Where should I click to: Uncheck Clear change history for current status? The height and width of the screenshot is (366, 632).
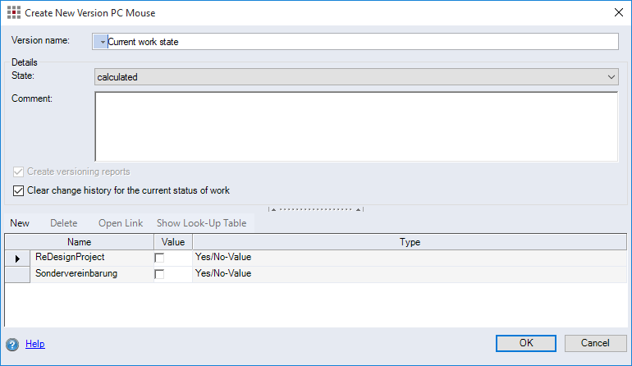(x=19, y=190)
